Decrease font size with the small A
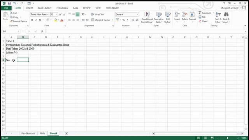 (x=64, y=14)
